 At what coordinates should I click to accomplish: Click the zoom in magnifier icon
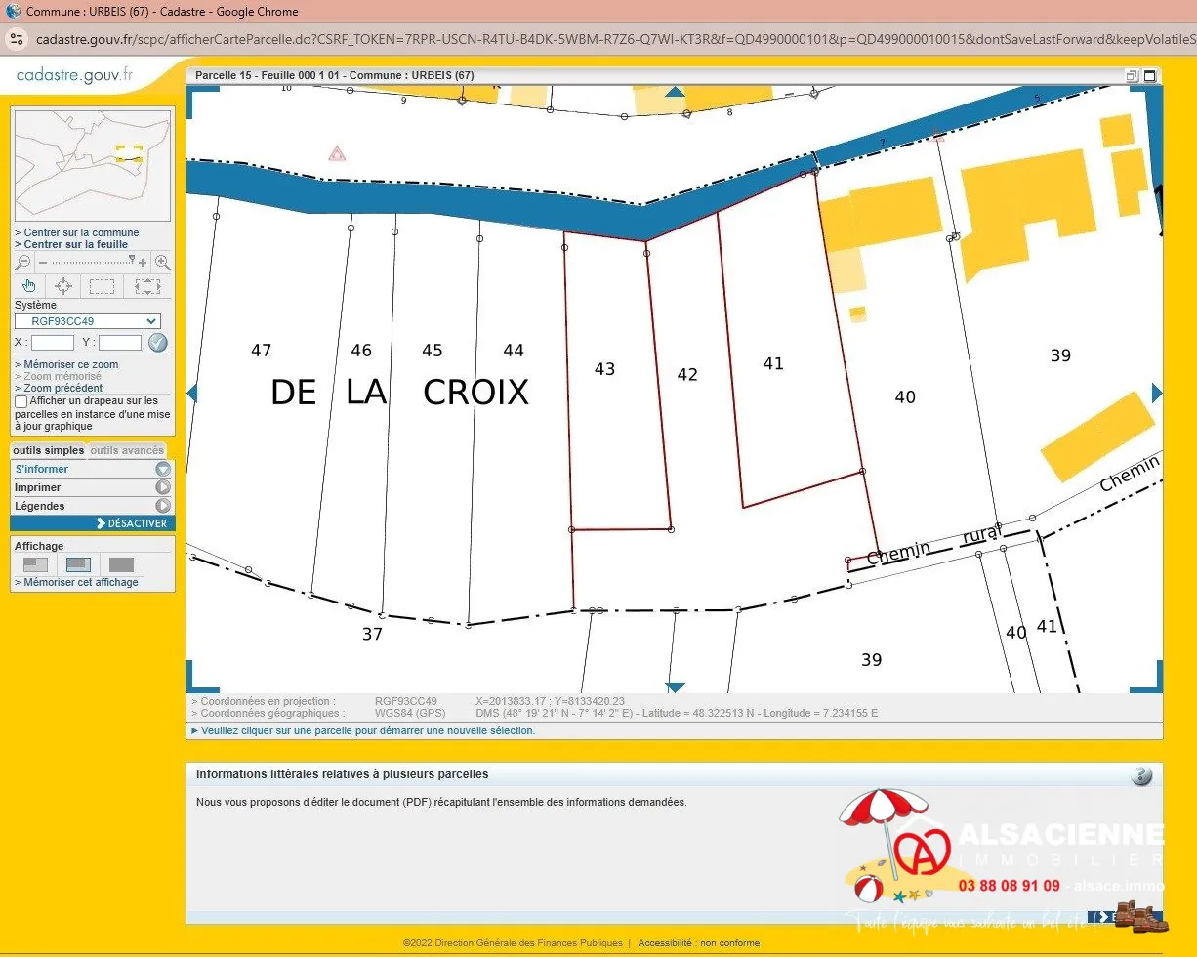pos(162,263)
